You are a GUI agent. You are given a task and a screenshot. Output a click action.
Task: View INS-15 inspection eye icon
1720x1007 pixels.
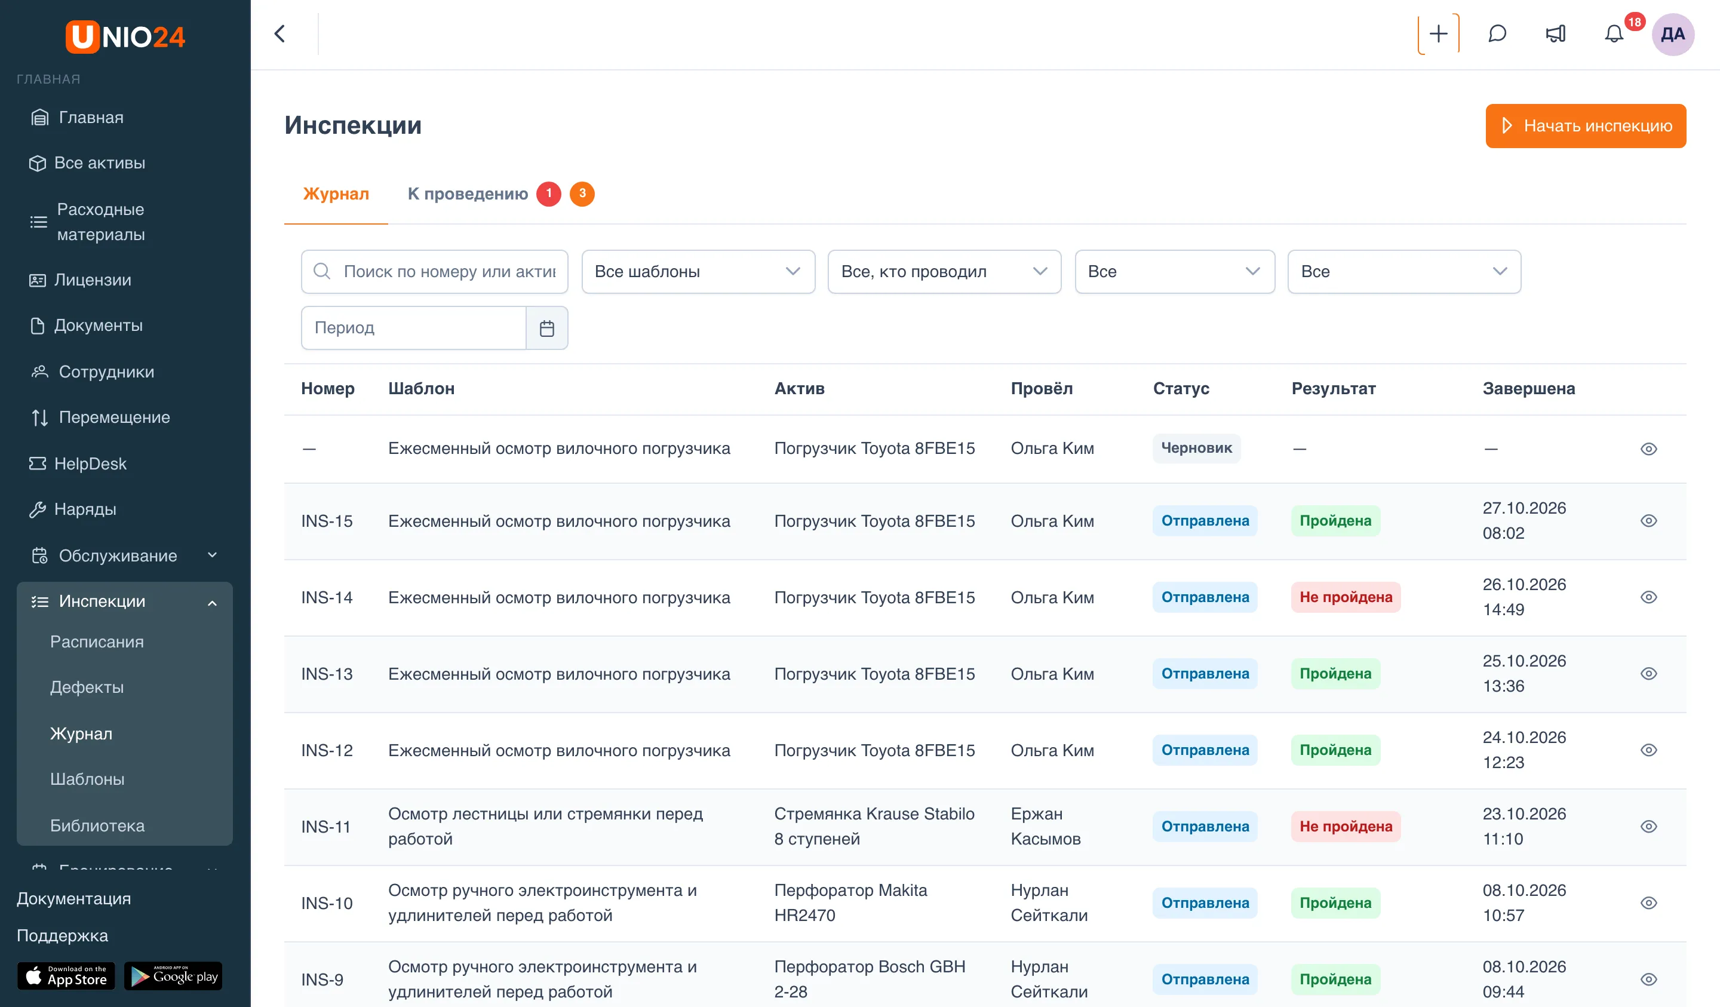1648,521
